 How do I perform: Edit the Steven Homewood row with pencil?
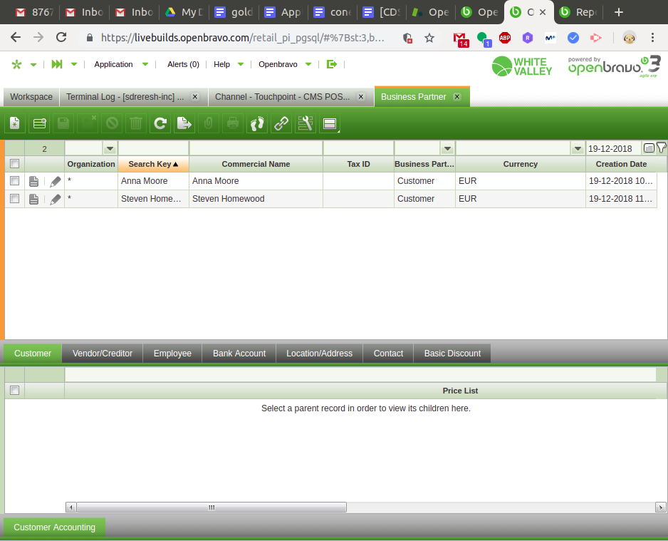(56, 199)
